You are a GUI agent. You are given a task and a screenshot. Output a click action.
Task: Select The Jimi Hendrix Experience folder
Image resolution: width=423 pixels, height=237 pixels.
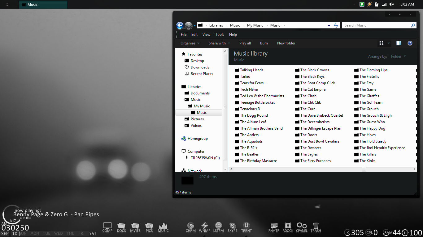380,148
